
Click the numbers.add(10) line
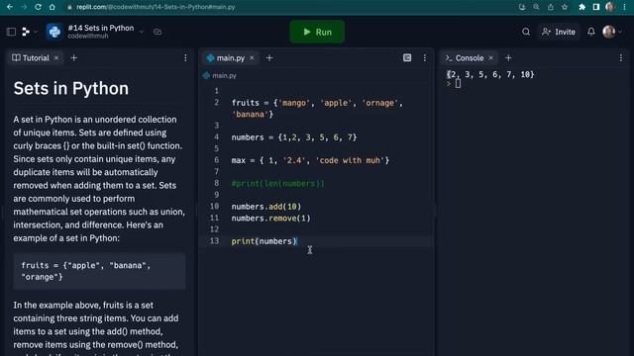(x=266, y=207)
